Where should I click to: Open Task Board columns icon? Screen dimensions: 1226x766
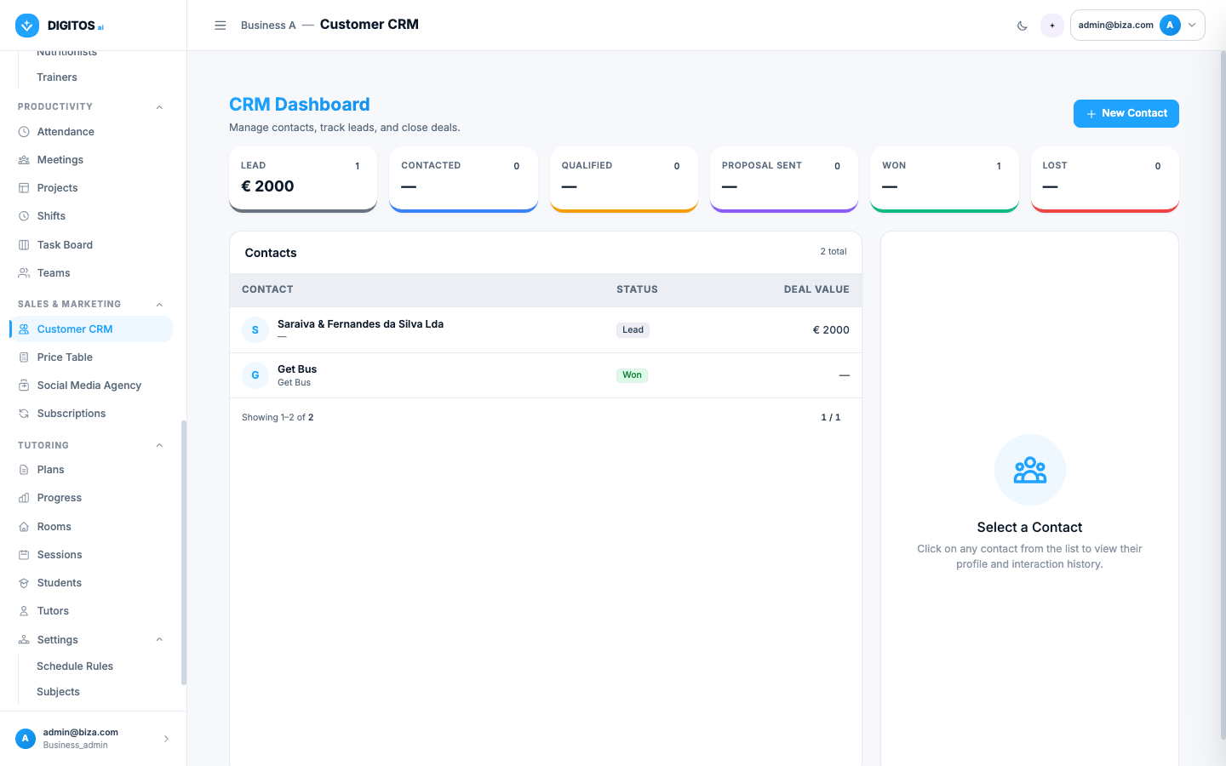point(24,245)
